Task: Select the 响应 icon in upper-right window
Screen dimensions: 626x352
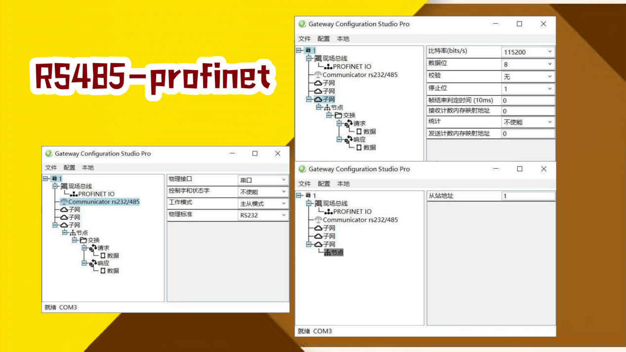Action: 349,139
